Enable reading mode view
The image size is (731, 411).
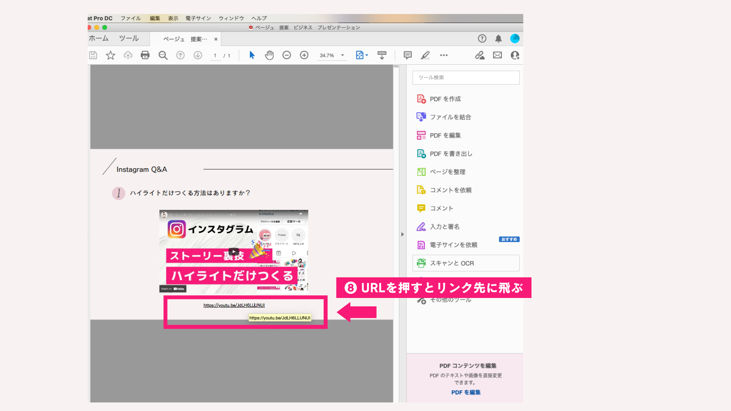click(x=382, y=55)
